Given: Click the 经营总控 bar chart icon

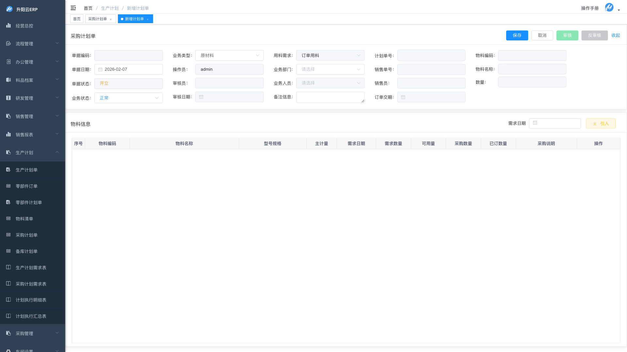Looking at the screenshot, I should [8, 25].
